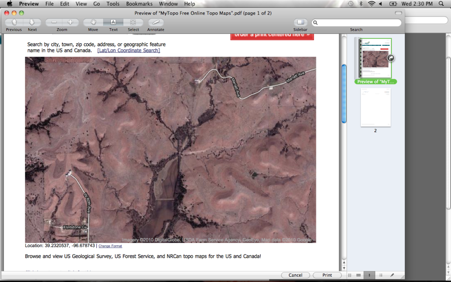The height and width of the screenshot is (282, 451).
Task: Open the Bookmarks menu
Action: (139, 4)
